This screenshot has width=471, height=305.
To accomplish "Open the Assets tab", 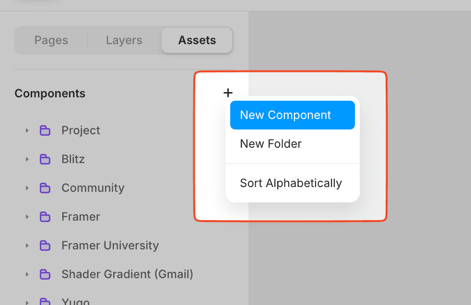I will pos(197,40).
